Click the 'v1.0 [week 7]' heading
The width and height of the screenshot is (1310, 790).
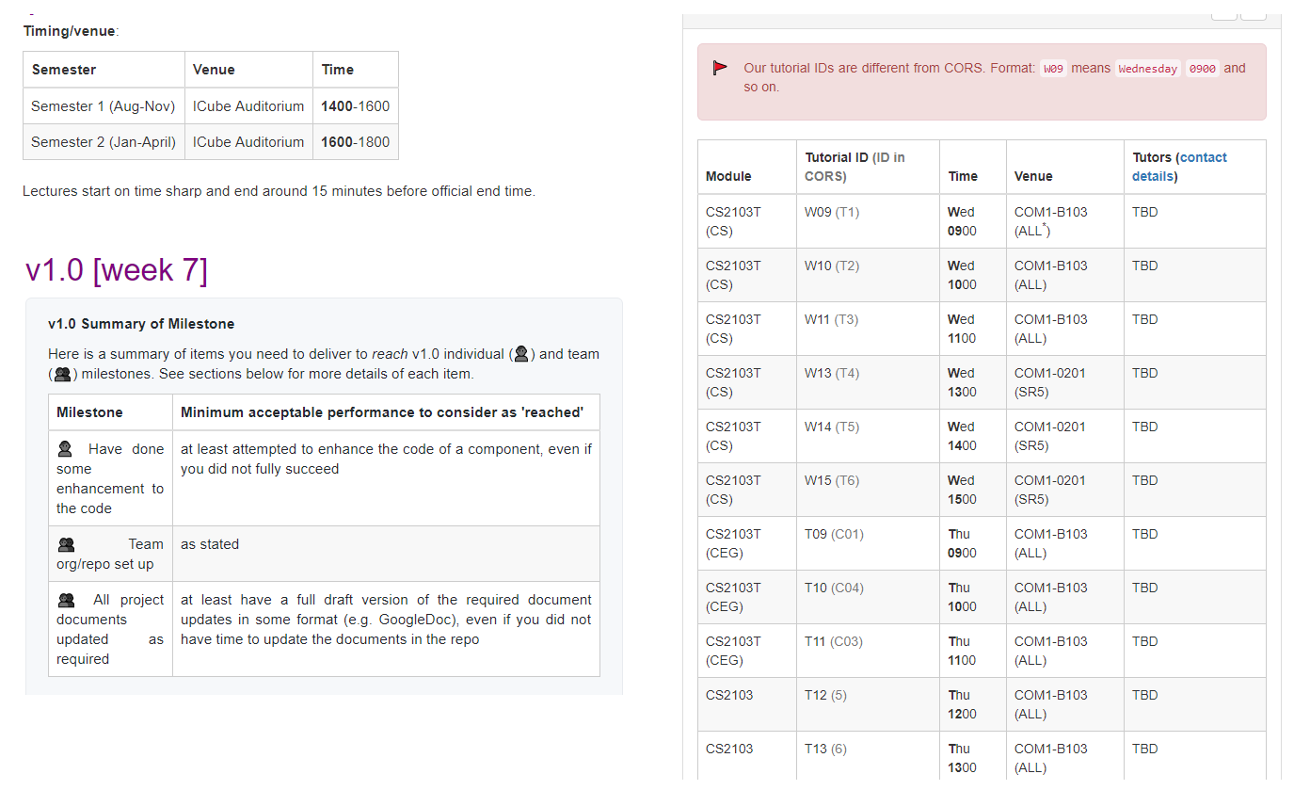(x=117, y=270)
